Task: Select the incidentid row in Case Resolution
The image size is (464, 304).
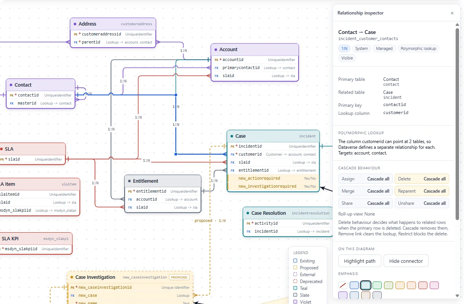Action: (x=288, y=232)
